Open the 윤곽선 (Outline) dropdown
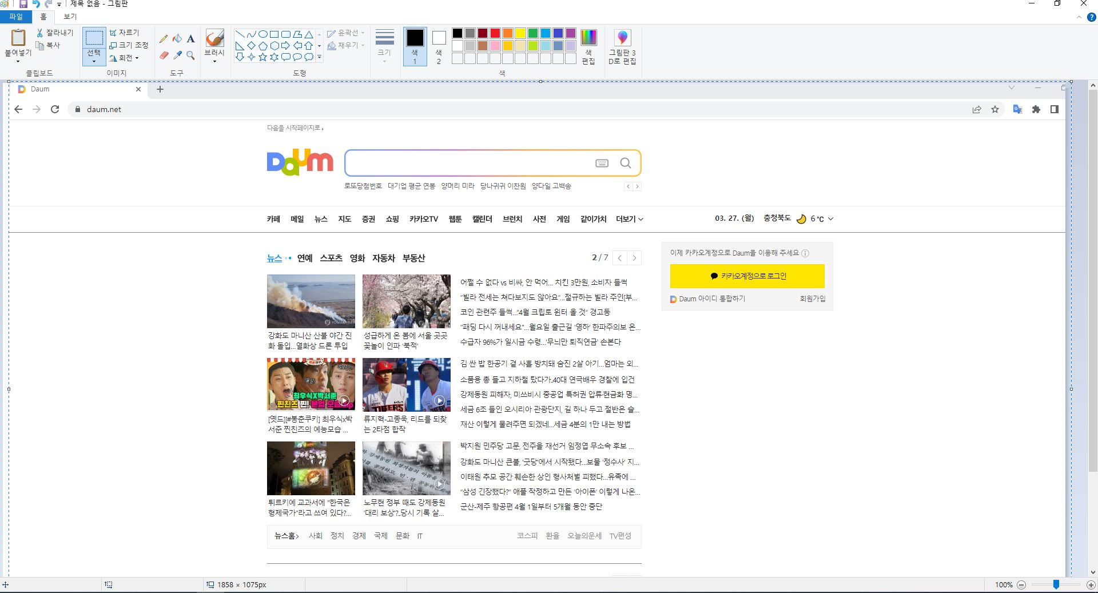Image resolution: width=1098 pixels, height=593 pixels. pos(346,33)
